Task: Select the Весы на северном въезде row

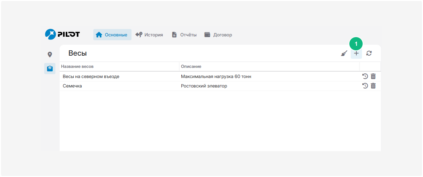Action: [x=91, y=76]
